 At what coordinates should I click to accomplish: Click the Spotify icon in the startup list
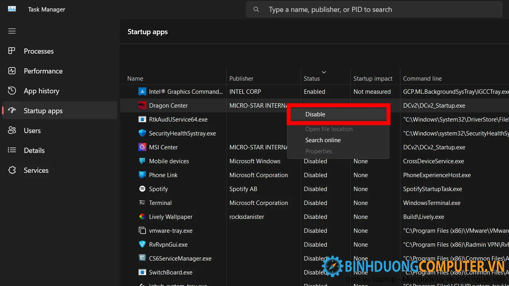[x=142, y=189]
